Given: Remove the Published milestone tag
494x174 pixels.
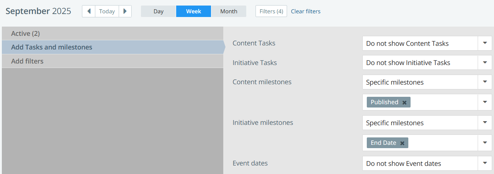Looking at the screenshot, I should [405, 102].
